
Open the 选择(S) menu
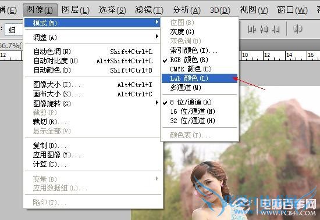(x=112, y=10)
